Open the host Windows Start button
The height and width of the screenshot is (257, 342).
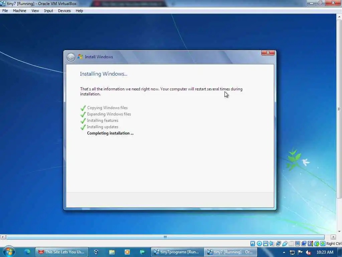click(x=9, y=252)
